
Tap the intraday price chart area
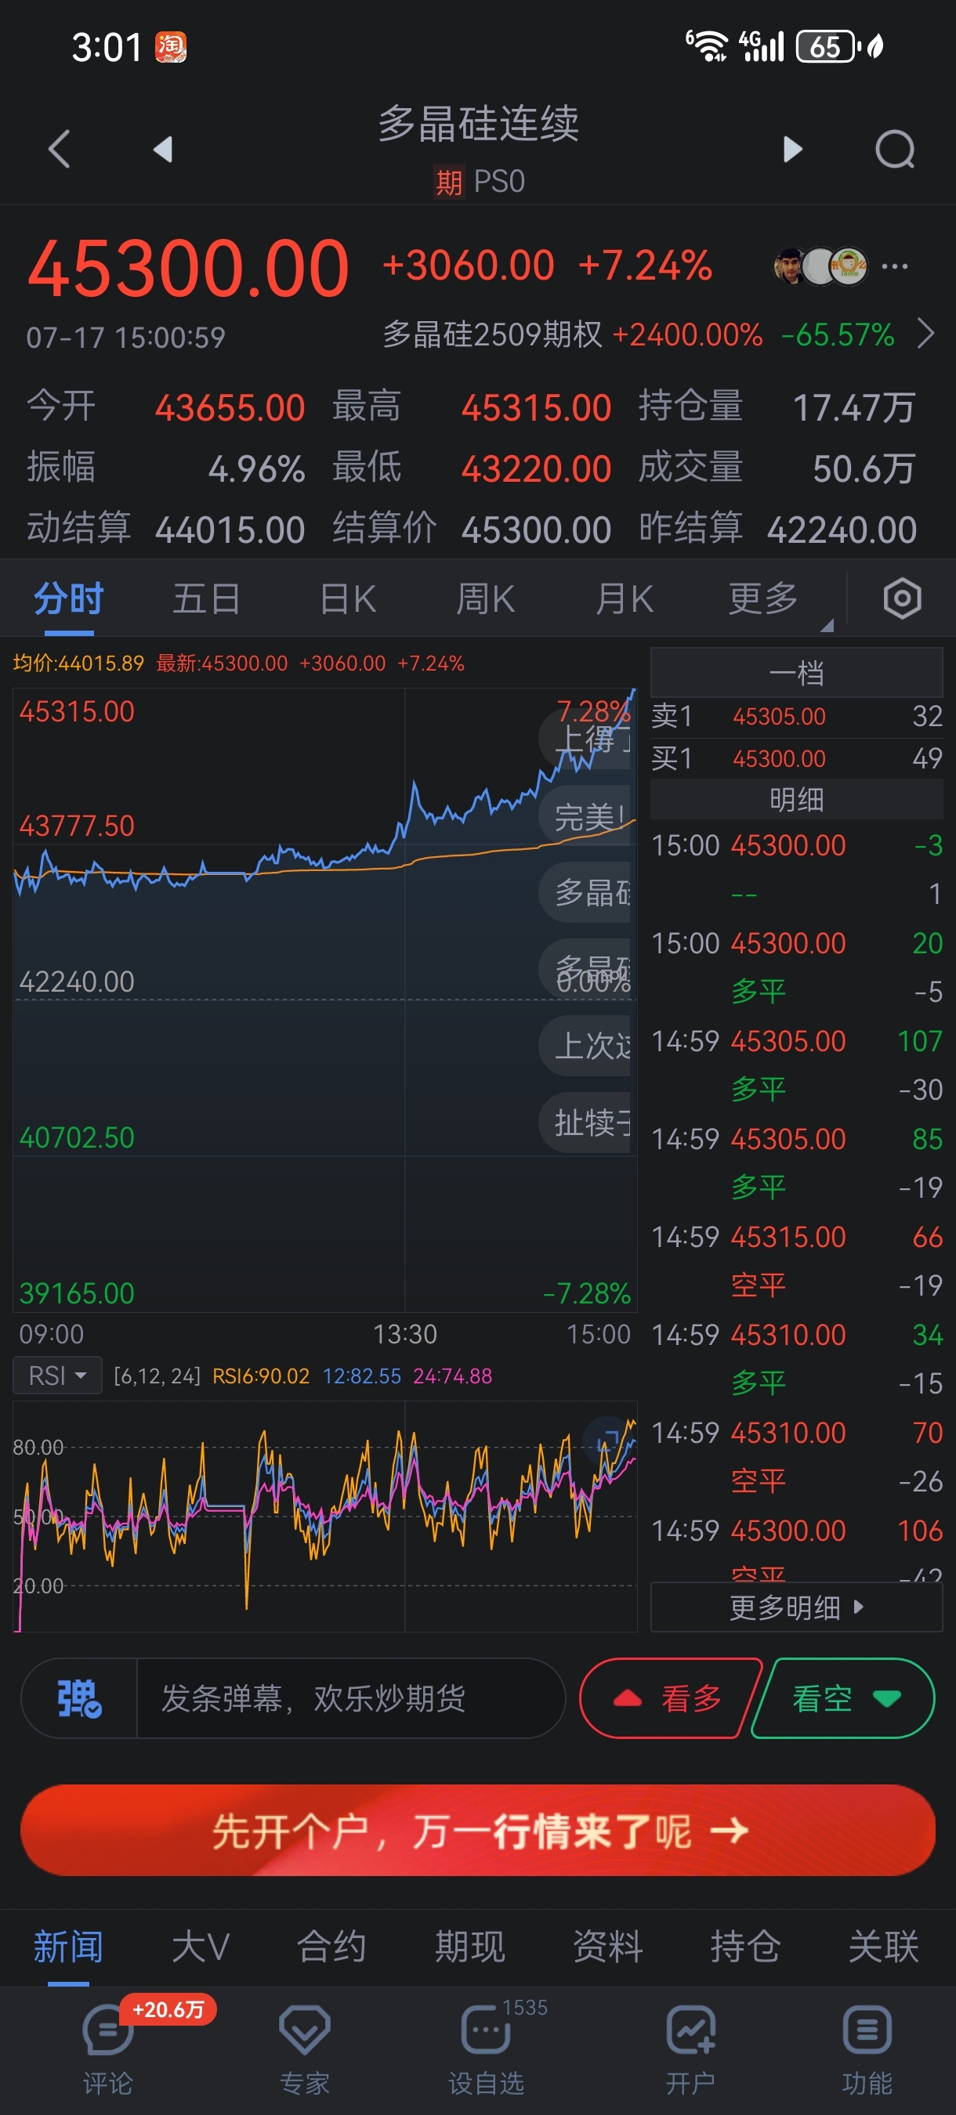[x=324, y=1000]
